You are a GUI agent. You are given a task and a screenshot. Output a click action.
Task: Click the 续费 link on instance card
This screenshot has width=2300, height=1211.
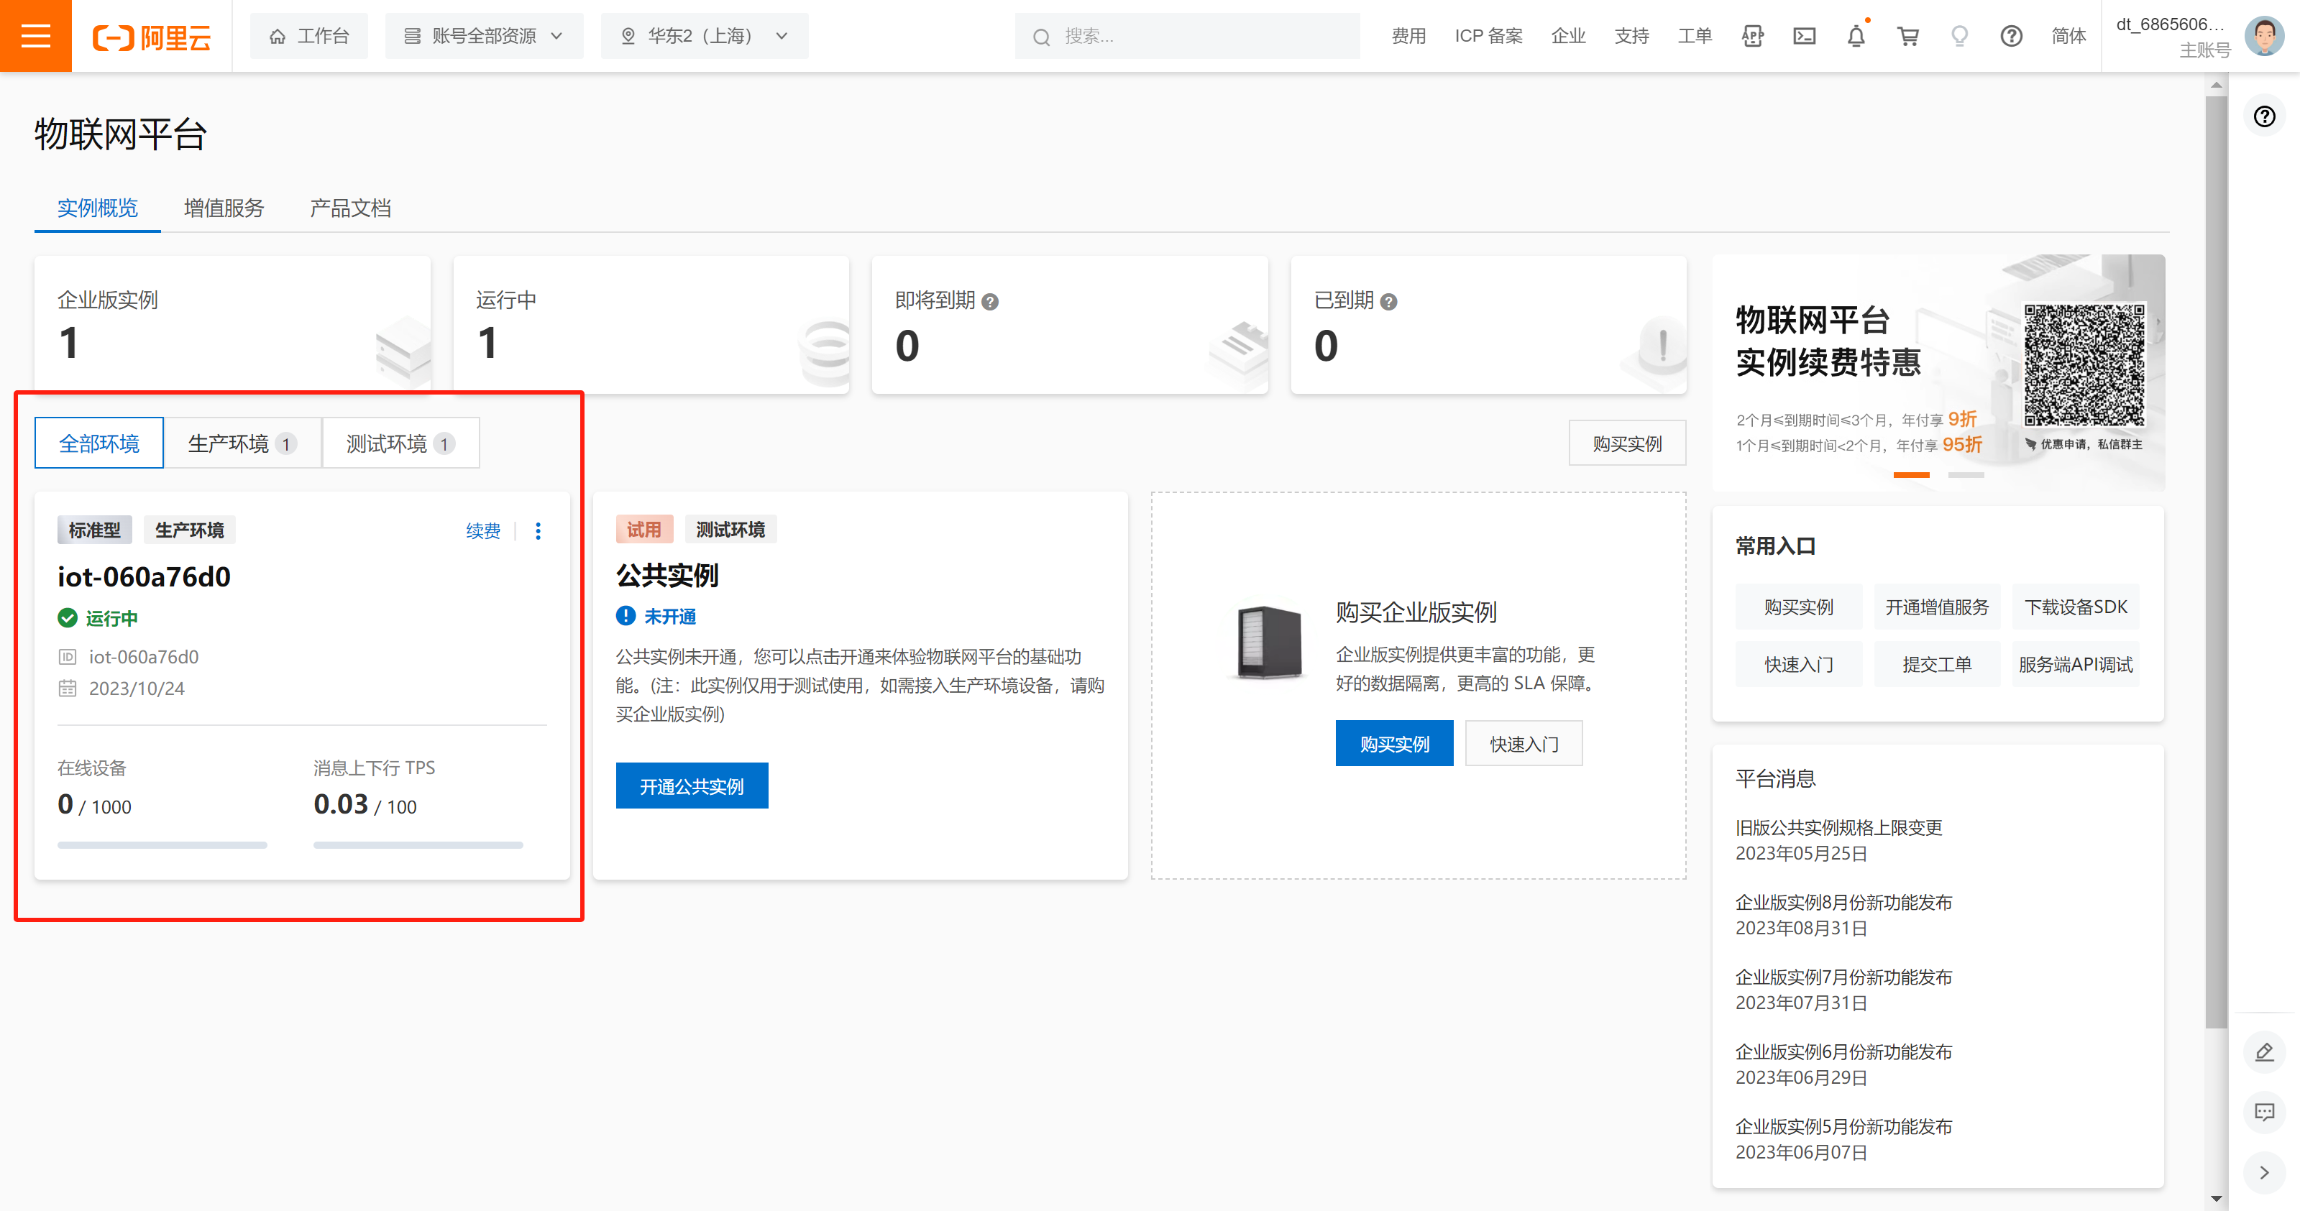click(483, 531)
